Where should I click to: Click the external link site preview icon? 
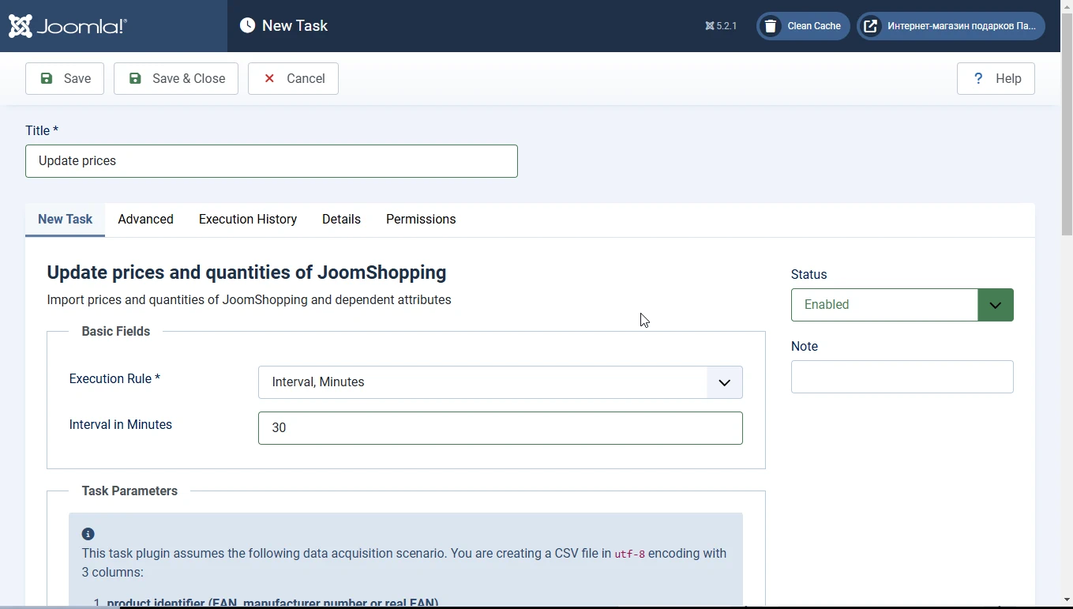[x=870, y=26]
